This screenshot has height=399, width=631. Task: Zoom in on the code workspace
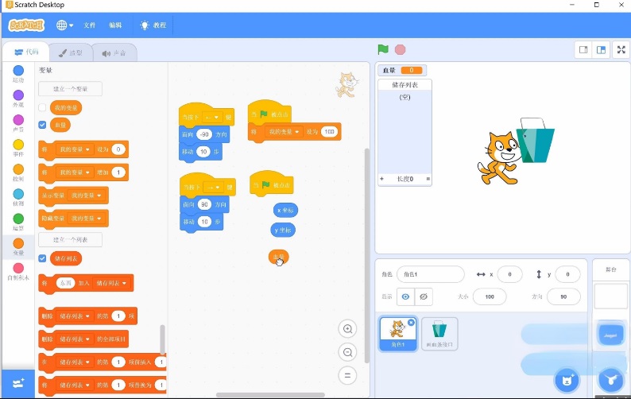[347, 329]
